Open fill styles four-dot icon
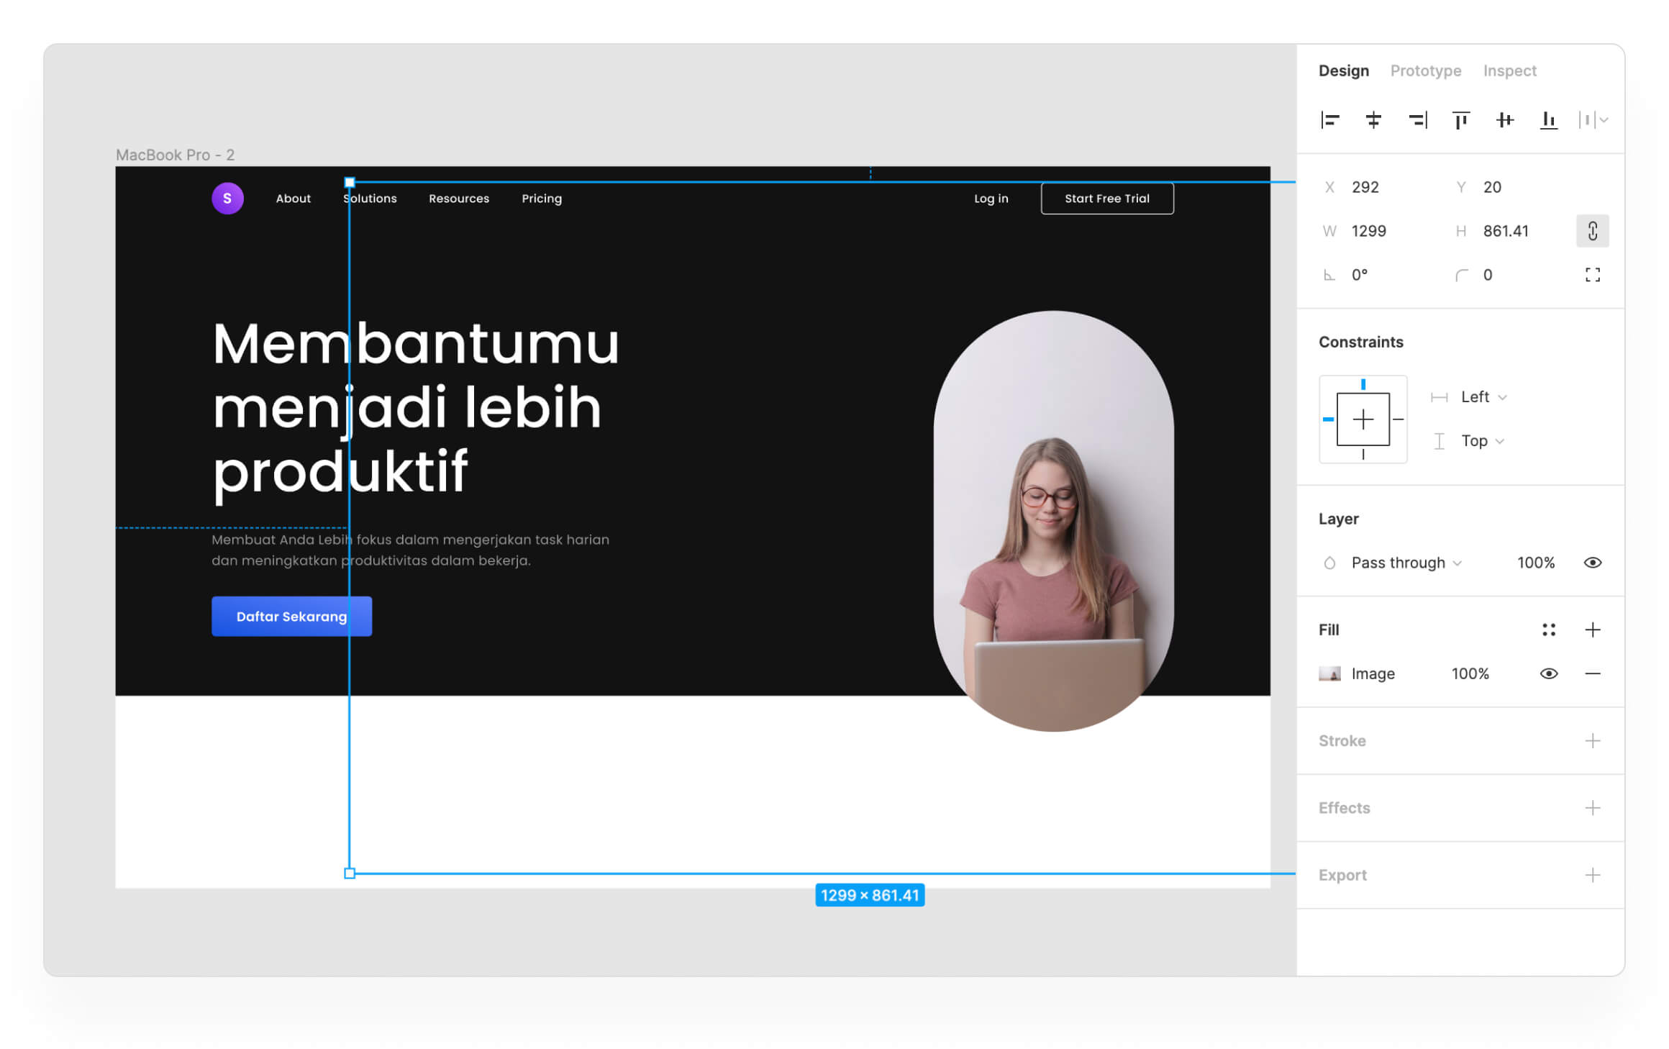Image resolution: width=1669 pixels, height=1049 pixels. coord(1548,630)
